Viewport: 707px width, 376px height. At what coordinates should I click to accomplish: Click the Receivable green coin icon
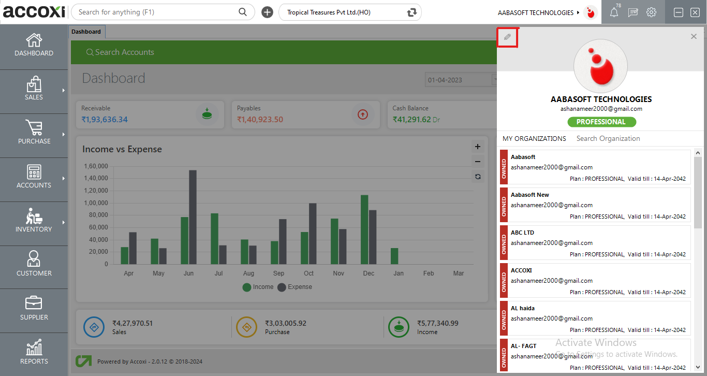207,114
